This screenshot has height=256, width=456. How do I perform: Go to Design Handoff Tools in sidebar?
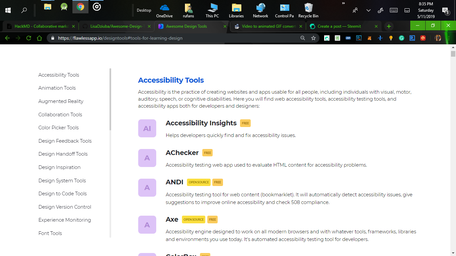(63, 154)
